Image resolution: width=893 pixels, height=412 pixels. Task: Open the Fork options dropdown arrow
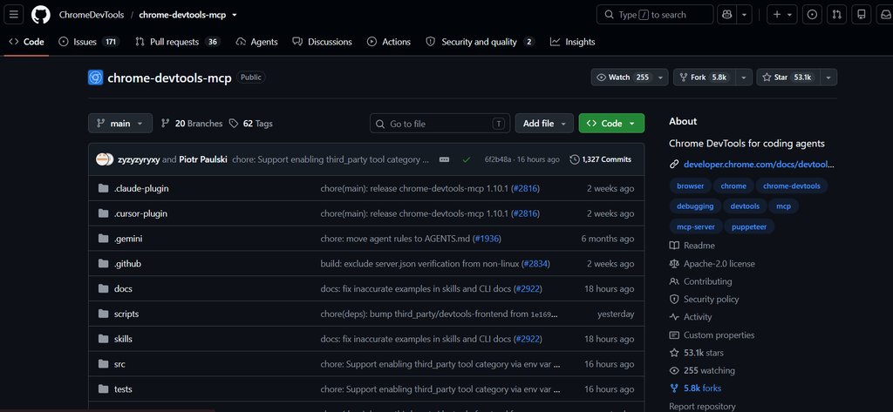[x=743, y=78]
